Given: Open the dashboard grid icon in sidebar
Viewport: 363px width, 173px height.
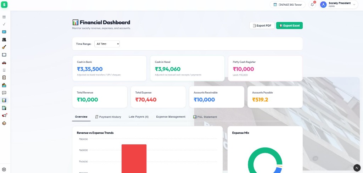Looking at the screenshot, I should (x=4, y=17).
